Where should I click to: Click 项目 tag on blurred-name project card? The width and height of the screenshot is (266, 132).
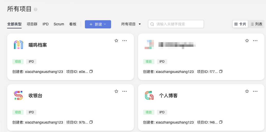149,62
